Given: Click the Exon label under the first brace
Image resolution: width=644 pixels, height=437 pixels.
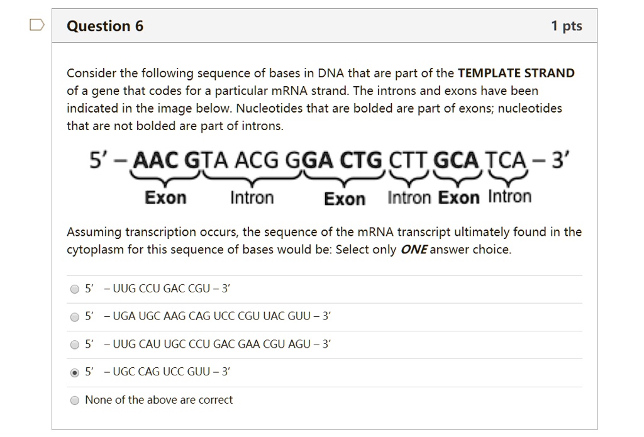Looking at the screenshot, I should (165, 197).
